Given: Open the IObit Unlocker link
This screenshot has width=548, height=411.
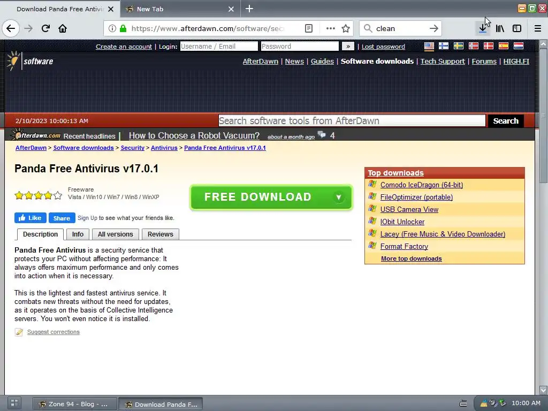Looking at the screenshot, I should pos(402,222).
